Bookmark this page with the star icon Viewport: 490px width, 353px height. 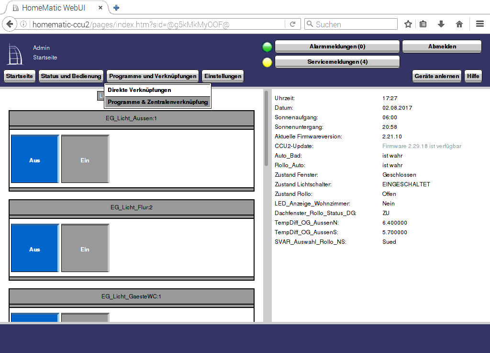point(408,24)
